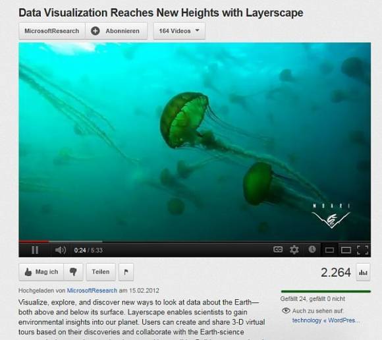Show video statistics bar-chart icon

(x=363, y=272)
